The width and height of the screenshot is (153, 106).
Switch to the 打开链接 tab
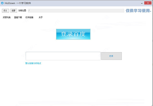point(29,17)
